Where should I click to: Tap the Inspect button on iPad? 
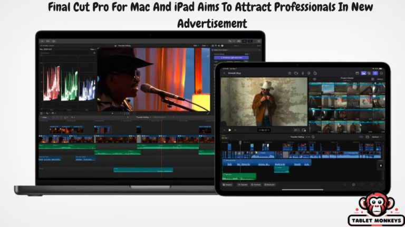pyautogui.click(x=228, y=185)
